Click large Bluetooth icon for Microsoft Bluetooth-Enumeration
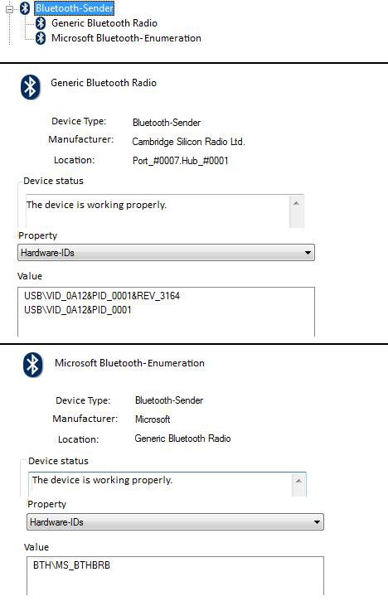This screenshot has width=388, height=601. click(33, 365)
